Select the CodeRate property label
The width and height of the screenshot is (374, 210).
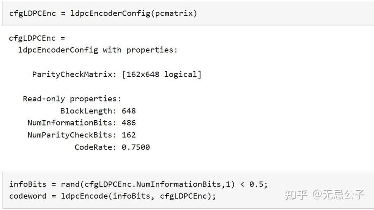[96, 147]
